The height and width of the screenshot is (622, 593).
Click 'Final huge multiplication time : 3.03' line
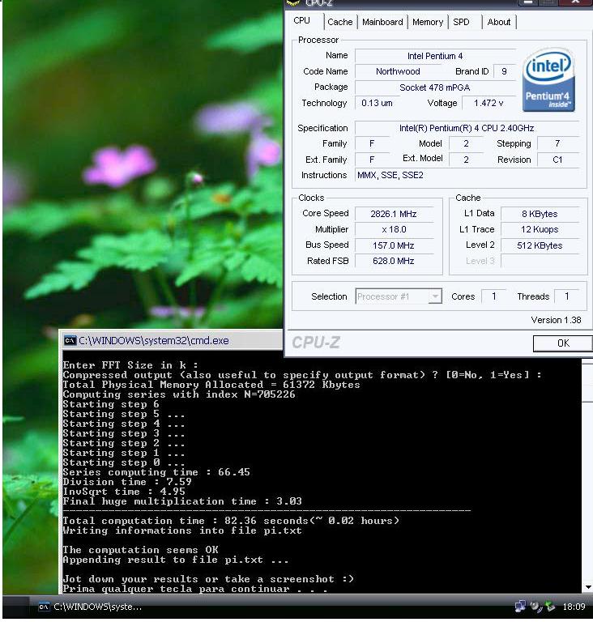point(182,501)
